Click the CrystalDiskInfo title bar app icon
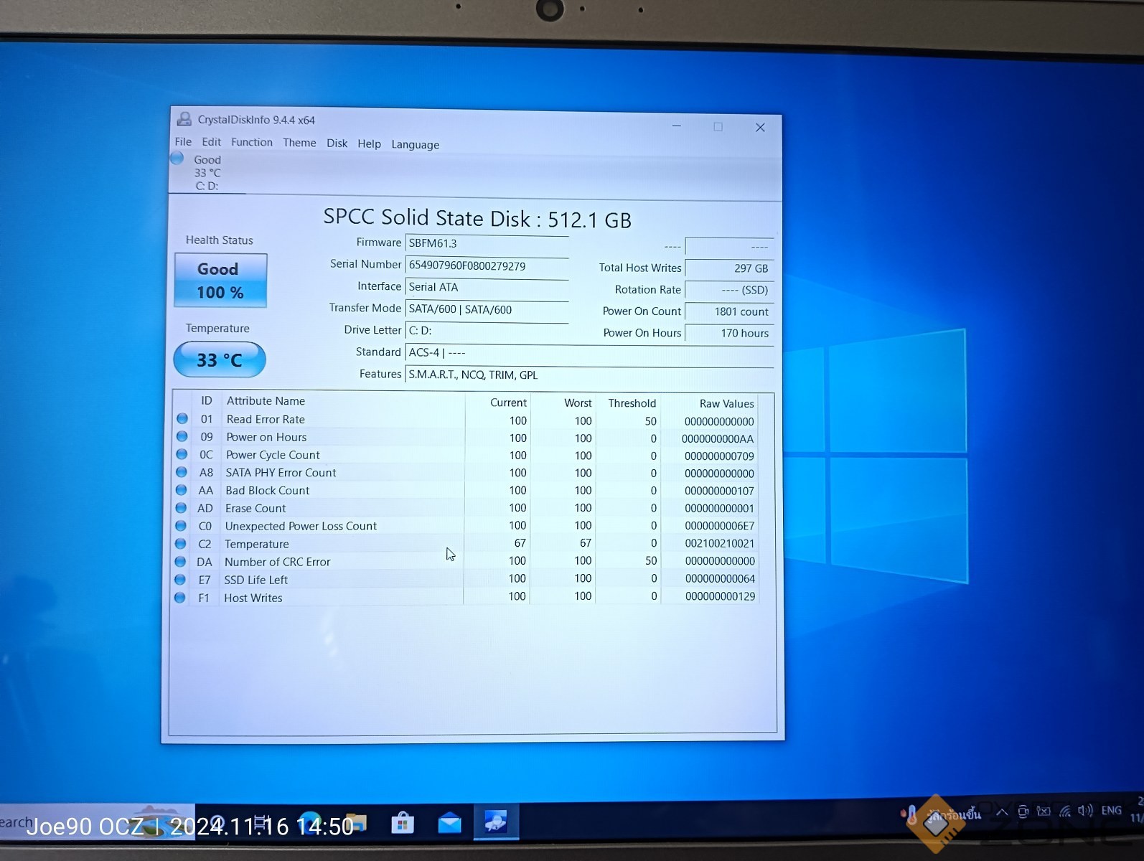This screenshot has height=861, width=1144. [x=184, y=119]
